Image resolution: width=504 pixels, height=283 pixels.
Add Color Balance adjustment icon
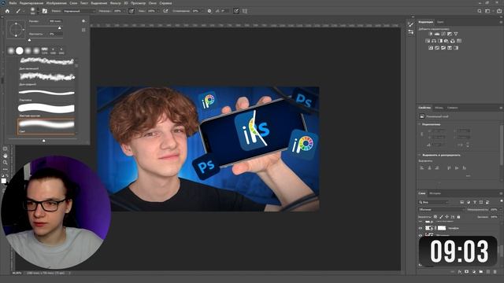tap(434, 41)
